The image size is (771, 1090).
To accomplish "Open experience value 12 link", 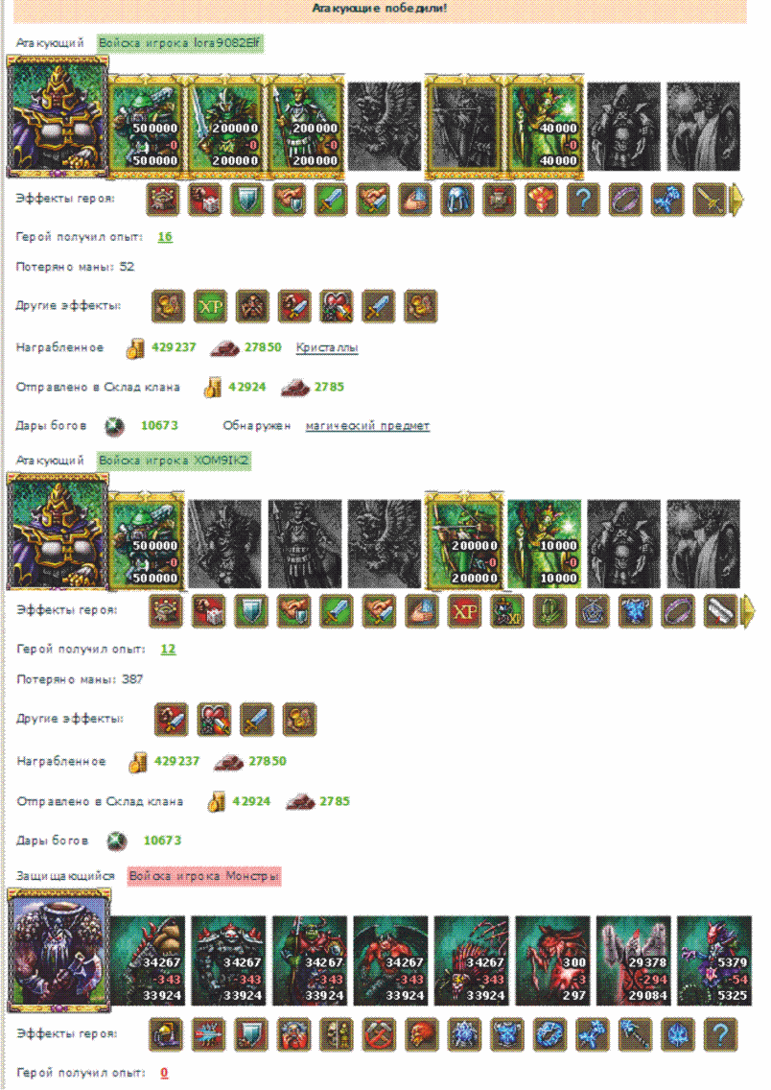I will click(x=168, y=650).
